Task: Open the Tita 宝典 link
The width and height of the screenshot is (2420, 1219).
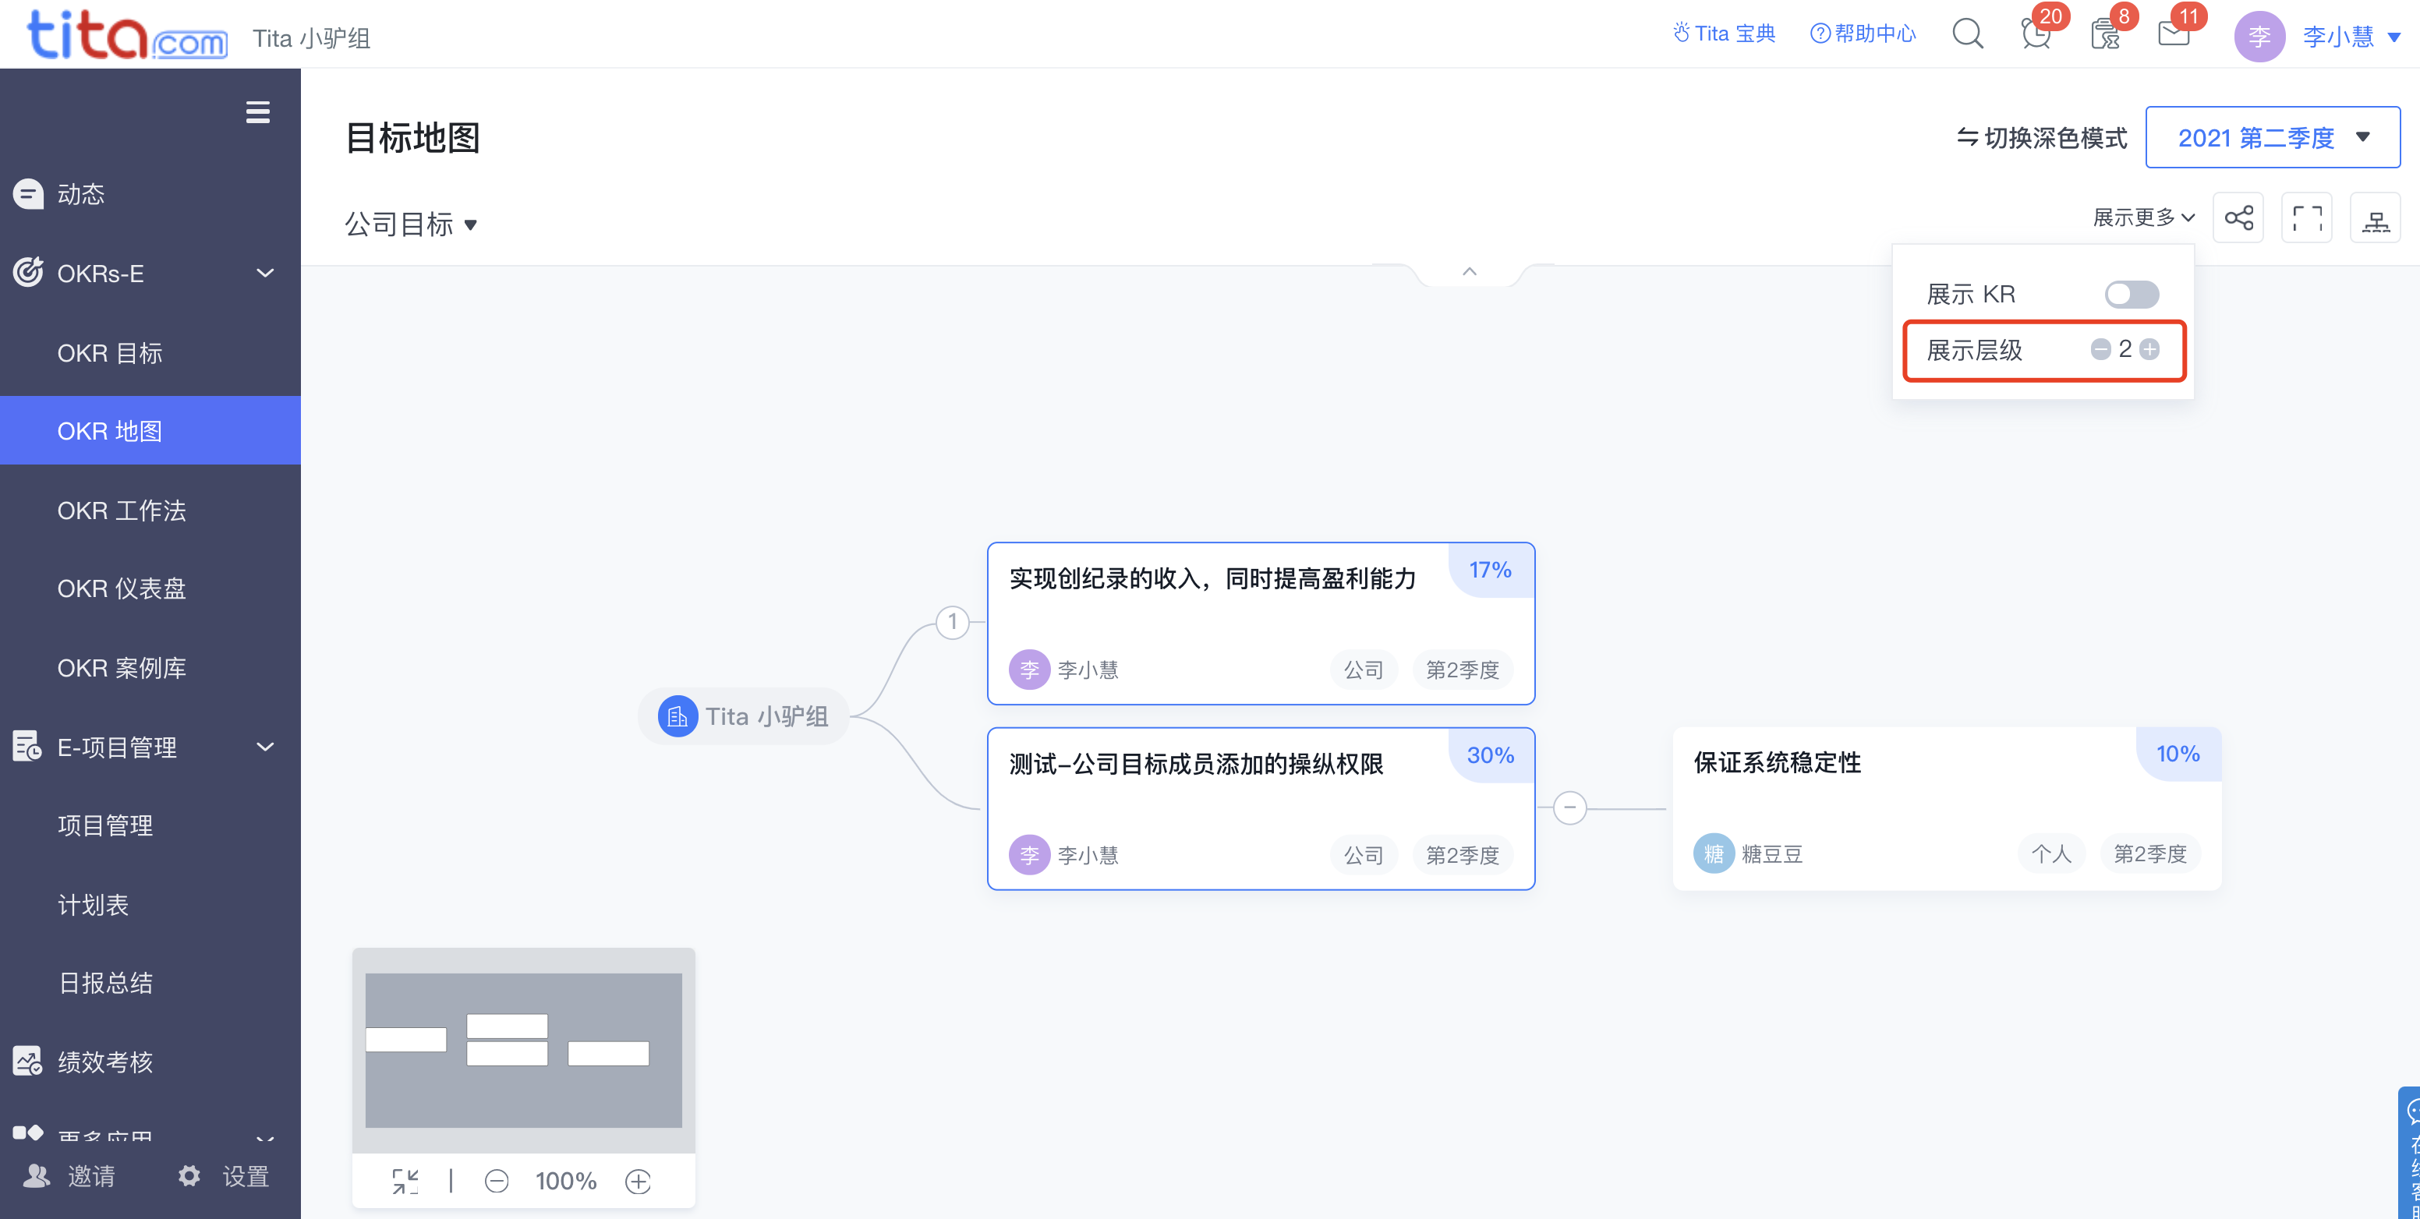Action: point(1725,34)
